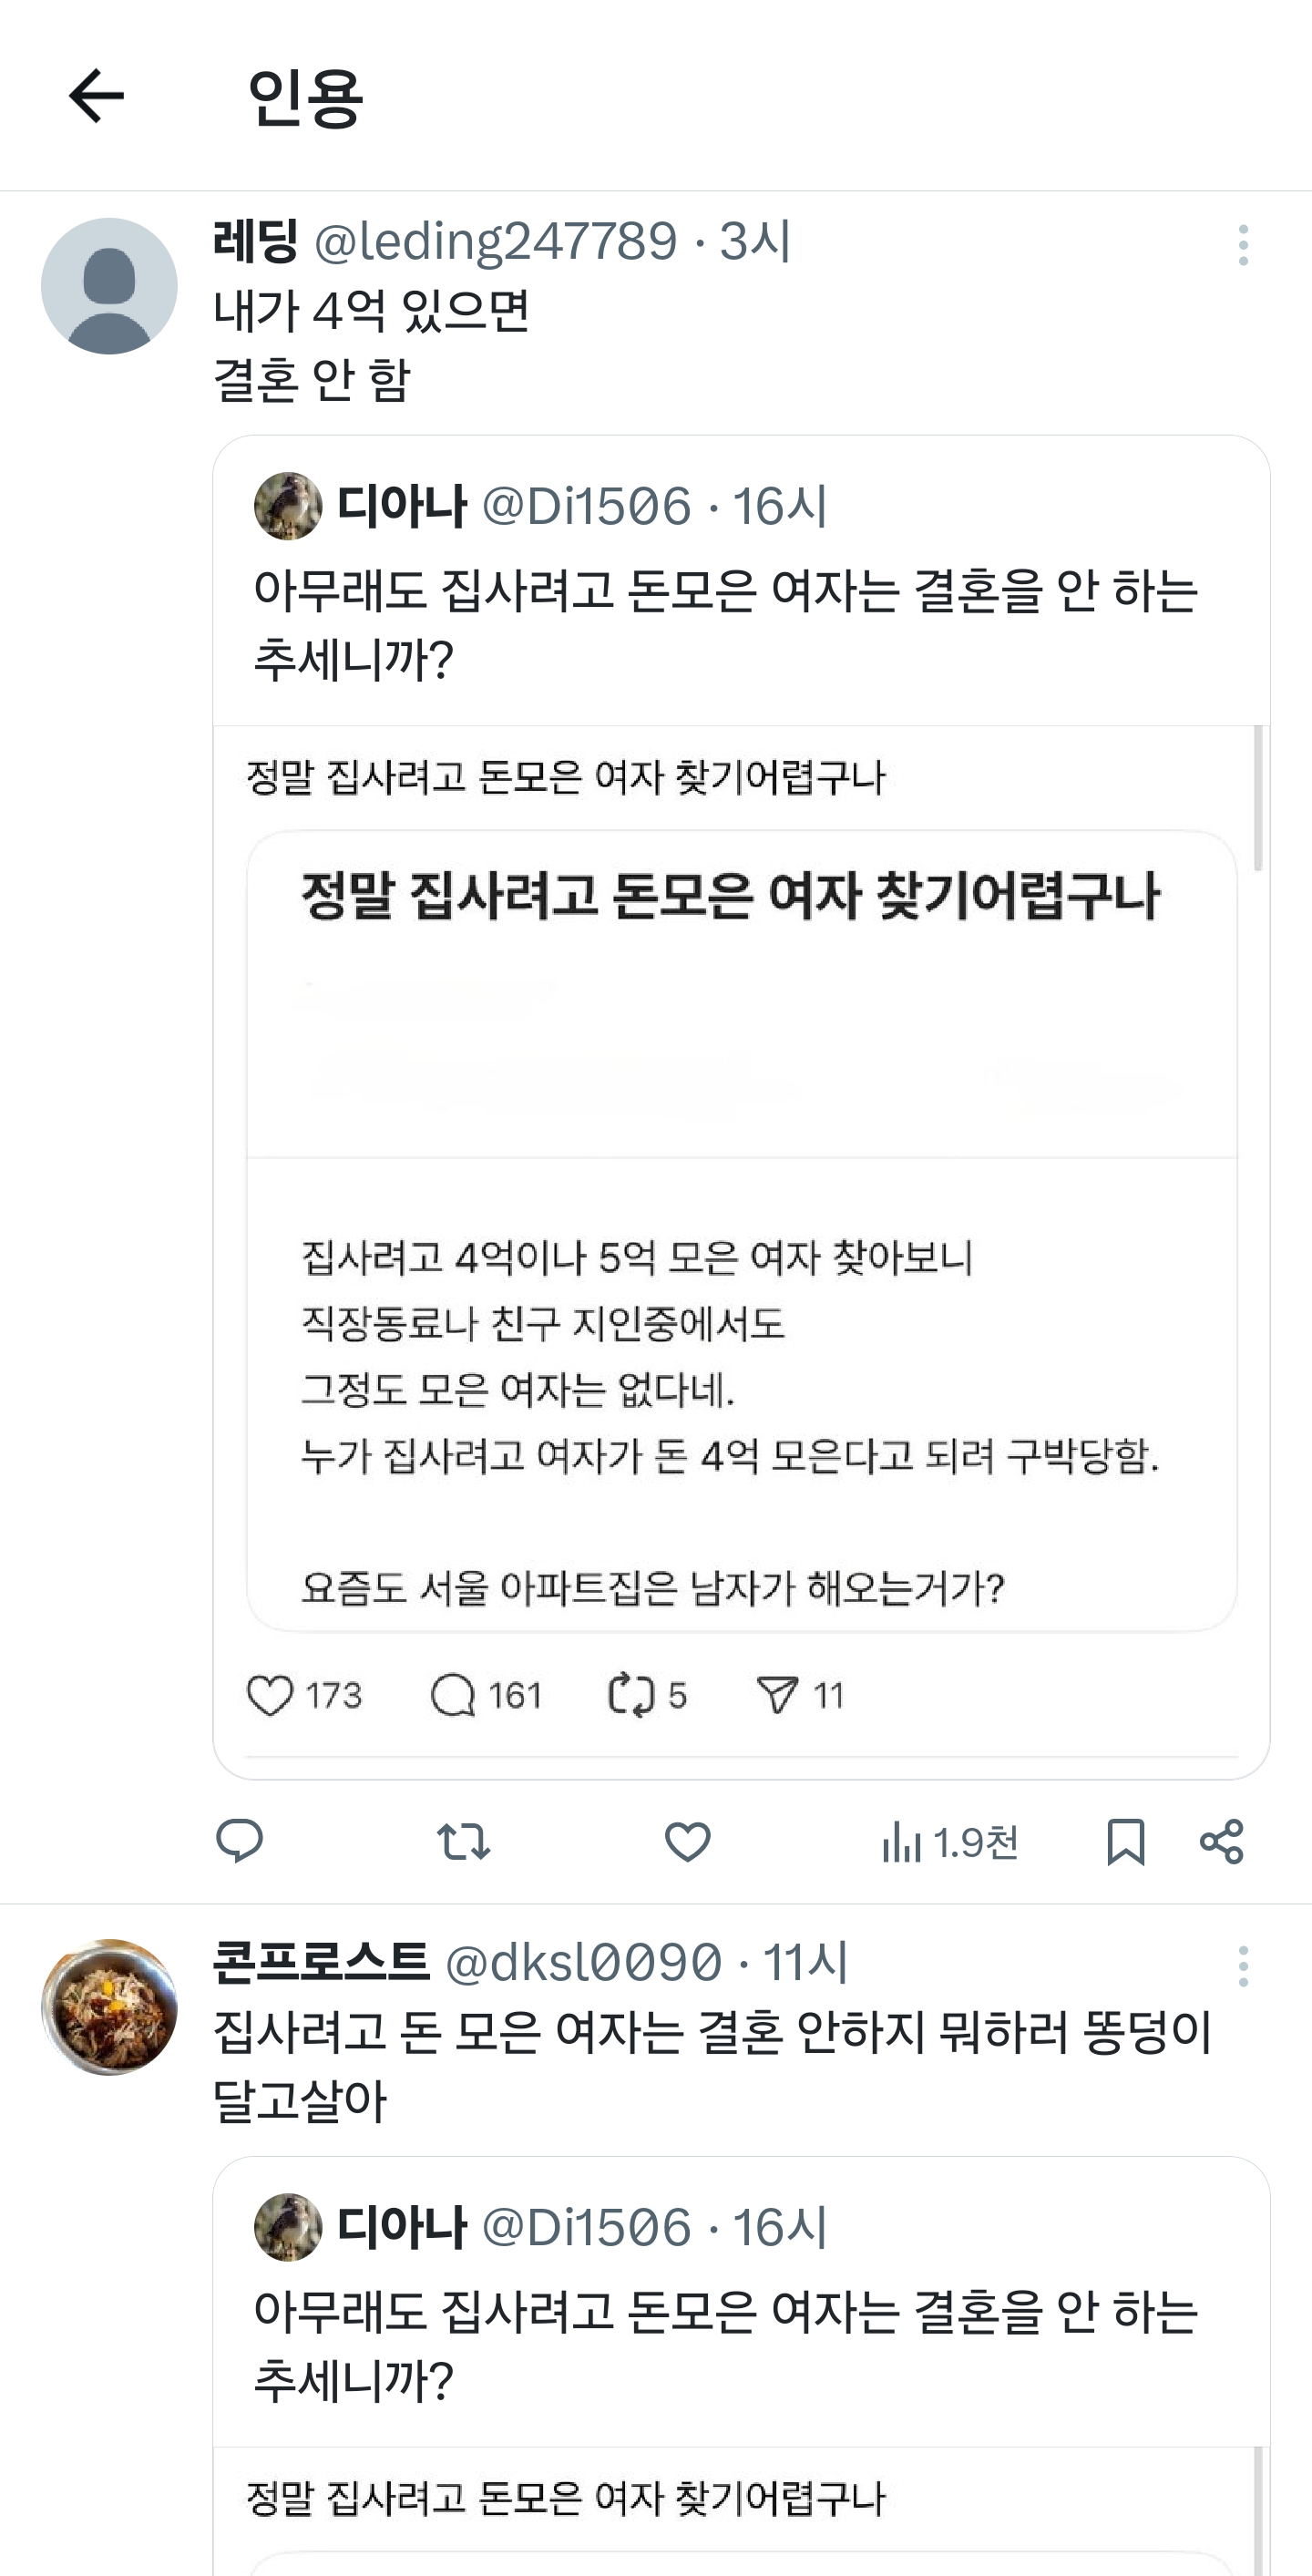This screenshot has width=1312, height=2576.
Task: Open 콘프로스트's food profile picture
Action: tap(109, 2007)
